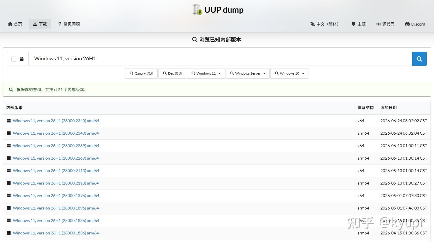Click the 浏览已知内部版本 page heading
Image resolution: width=434 pixels, height=242 pixels.
[217, 39]
